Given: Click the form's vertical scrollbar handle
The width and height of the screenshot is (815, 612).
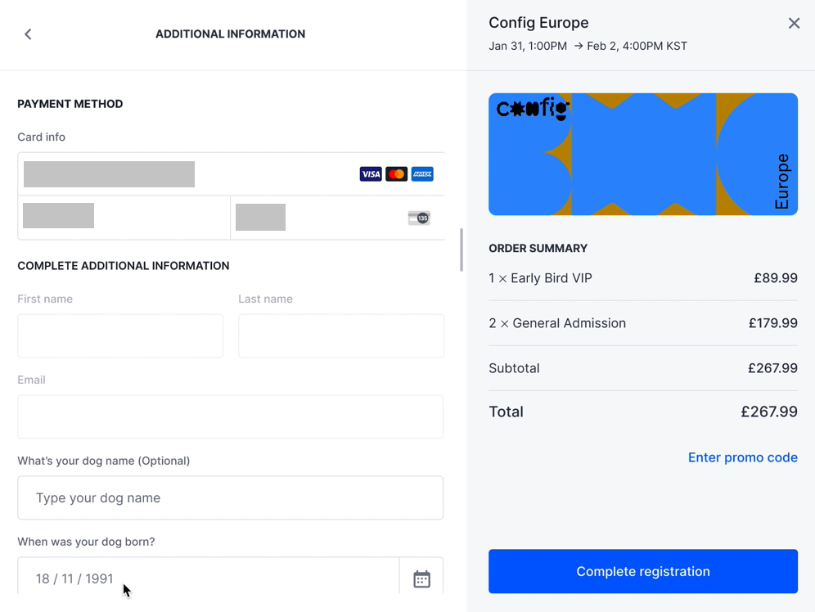Looking at the screenshot, I should 461,250.
